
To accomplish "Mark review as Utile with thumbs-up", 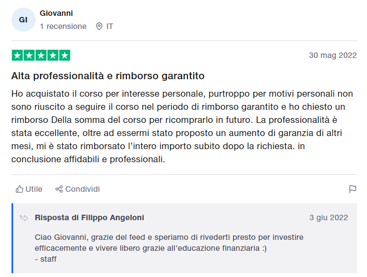I will tap(29, 189).
